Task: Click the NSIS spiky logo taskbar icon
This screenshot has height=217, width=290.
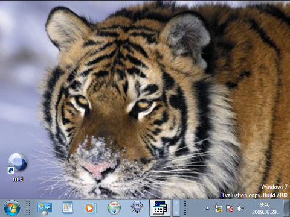Action: [137, 207]
